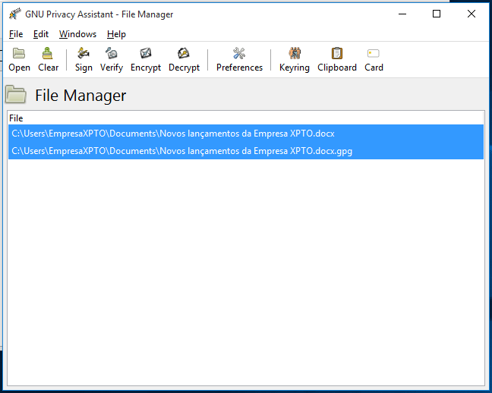Select the Novos lançamentos da Empresa XPTO.docx row
The image size is (492, 393).
click(x=246, y=134)
